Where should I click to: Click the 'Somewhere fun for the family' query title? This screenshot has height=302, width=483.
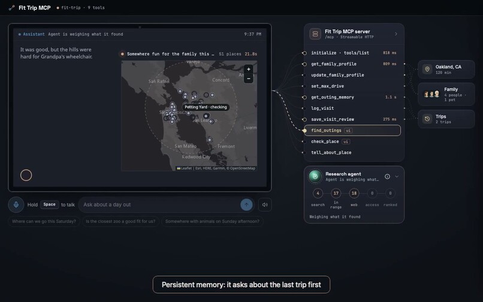(170, 54)
